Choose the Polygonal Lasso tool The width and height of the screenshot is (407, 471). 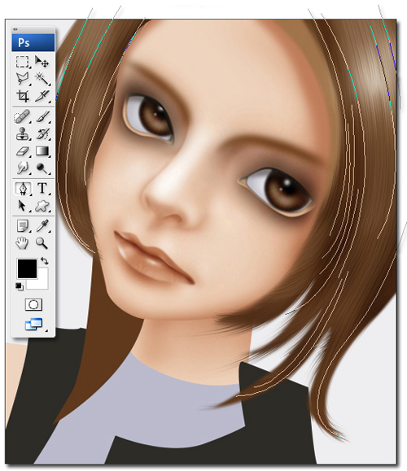(23, 79)
